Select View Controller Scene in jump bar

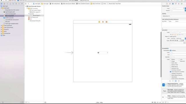pos(83,4)
